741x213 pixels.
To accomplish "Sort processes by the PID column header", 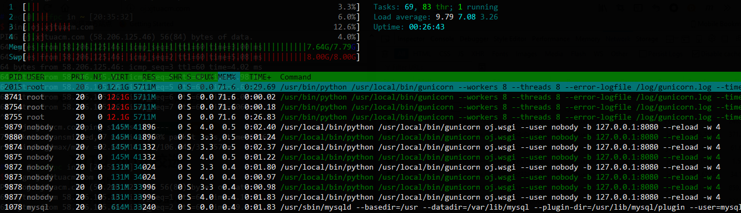I will pyautogui.click(x=16, y=77).
